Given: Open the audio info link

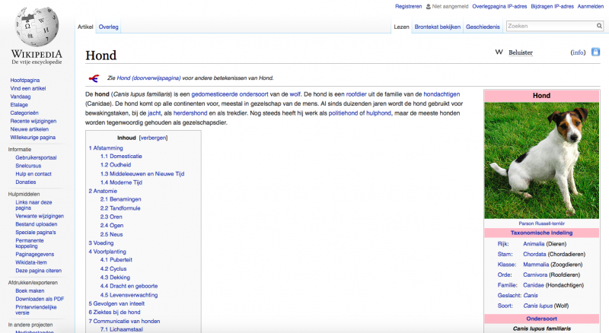Looking at the screenshot, I should tap(578, 52).
